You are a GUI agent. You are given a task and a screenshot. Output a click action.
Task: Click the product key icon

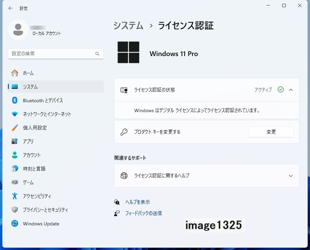[124, 132]
